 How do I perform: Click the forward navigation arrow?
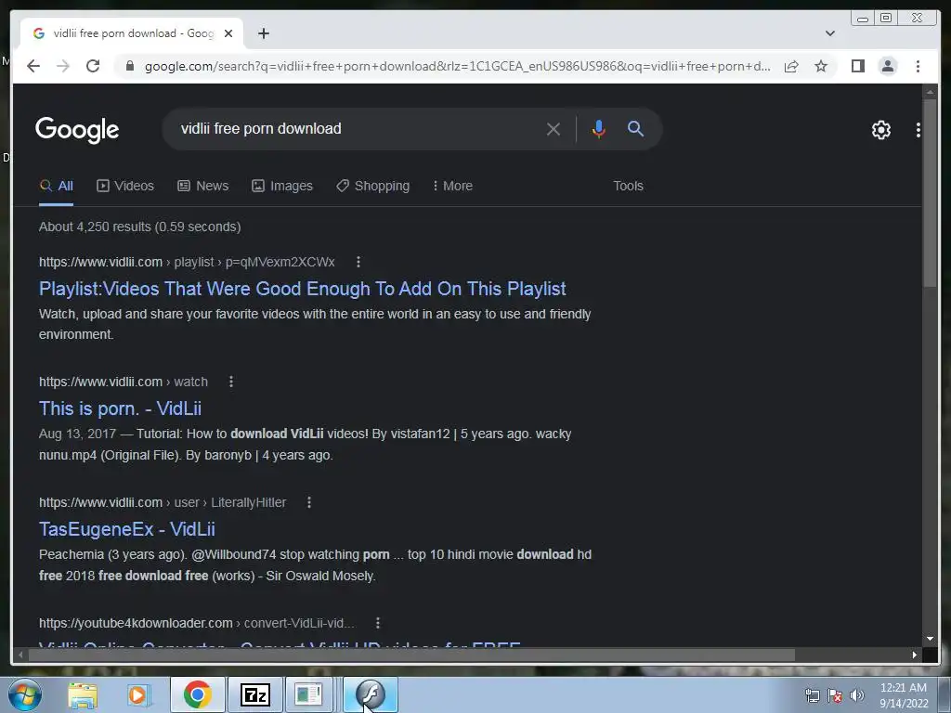63,66
